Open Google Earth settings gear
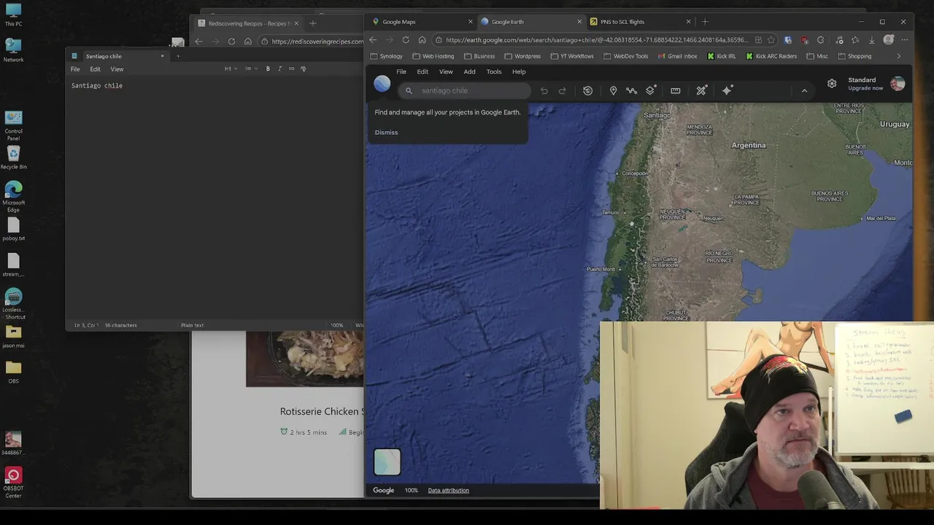This screenshot has height=525, width=934. (x=832, y=84)
